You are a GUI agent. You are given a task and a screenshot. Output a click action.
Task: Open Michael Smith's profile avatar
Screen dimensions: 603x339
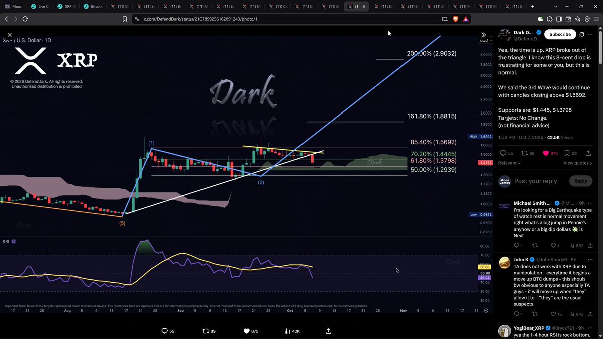point(505,206)
